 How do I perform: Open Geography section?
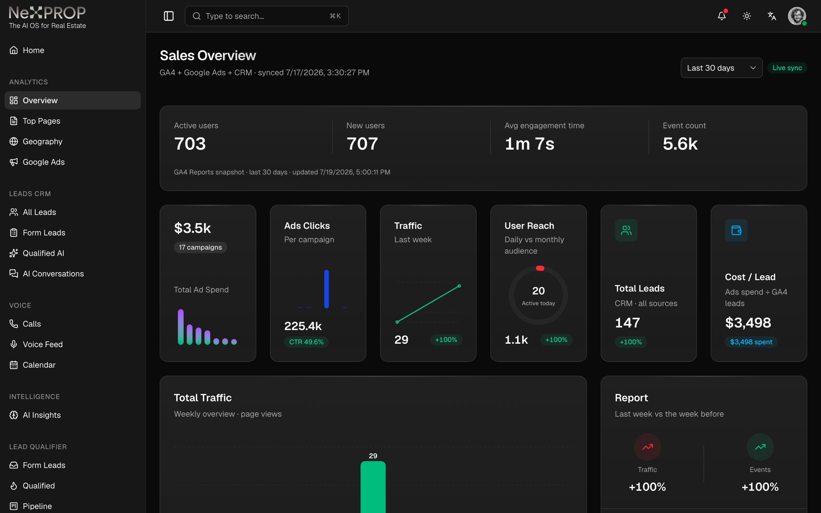[73, 142]
